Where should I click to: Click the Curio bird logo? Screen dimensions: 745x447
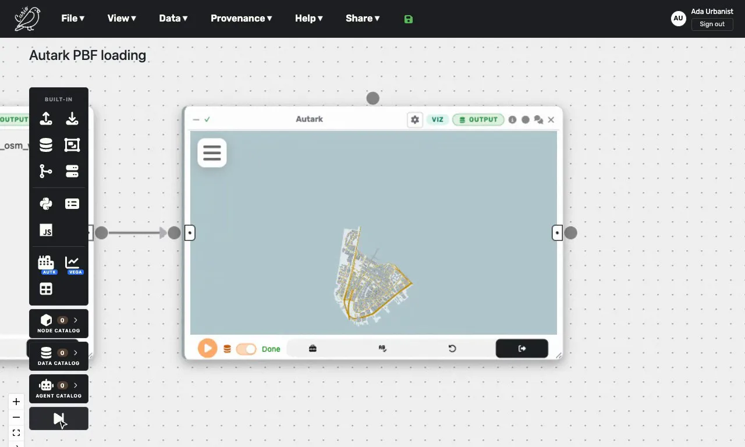pyautogui.click(x=27, y=19)
